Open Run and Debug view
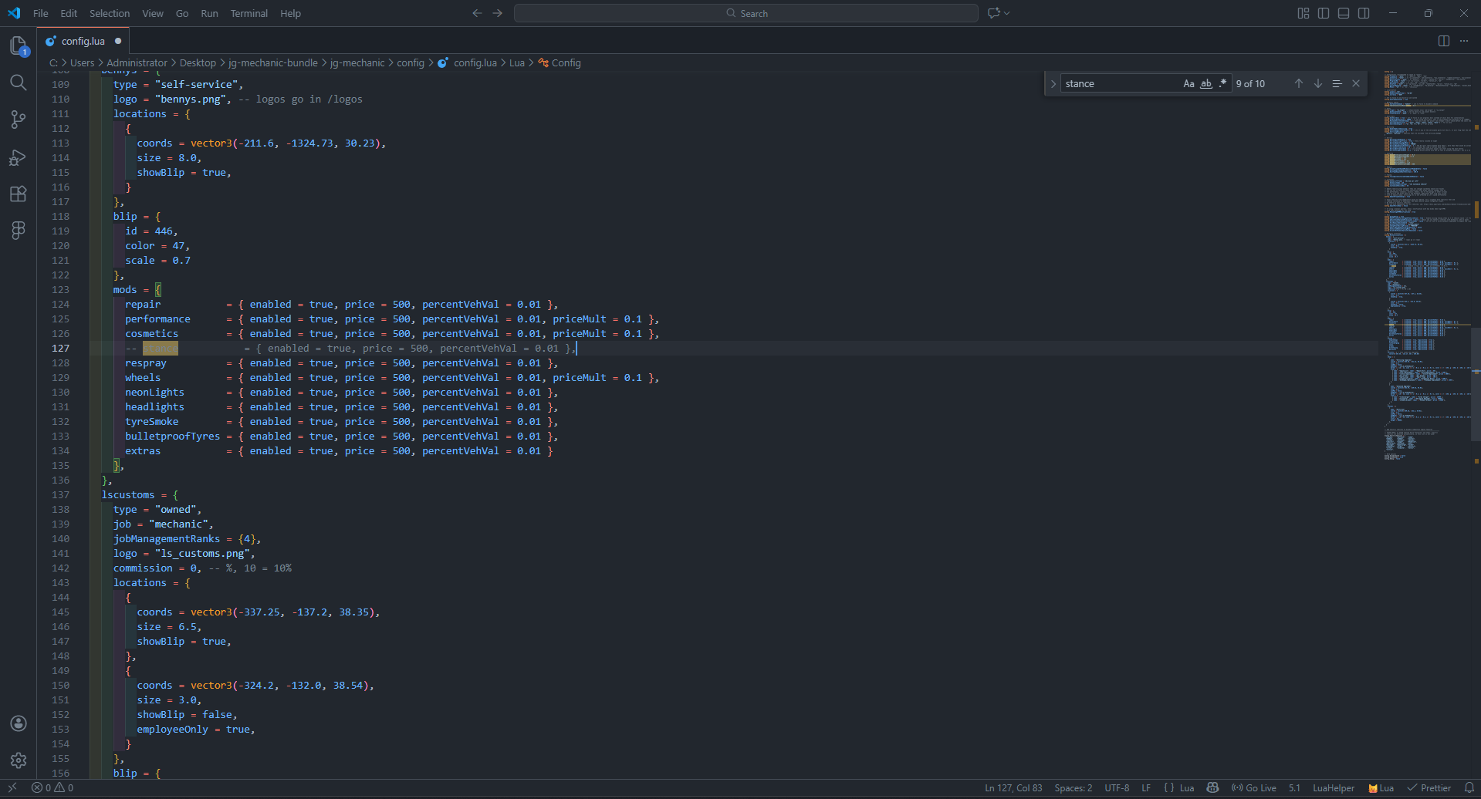1481x799 pixels. (x=19, y=157)
